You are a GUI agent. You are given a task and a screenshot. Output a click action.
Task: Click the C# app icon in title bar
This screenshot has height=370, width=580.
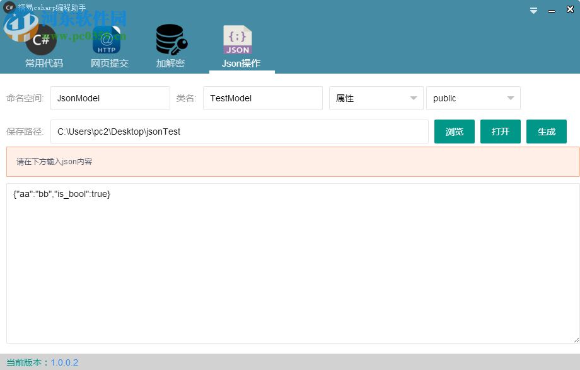(x=8, y=6)
